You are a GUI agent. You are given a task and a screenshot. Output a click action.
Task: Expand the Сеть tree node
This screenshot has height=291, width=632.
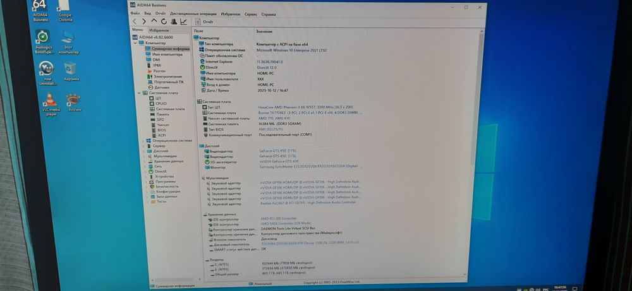(145, 166)
